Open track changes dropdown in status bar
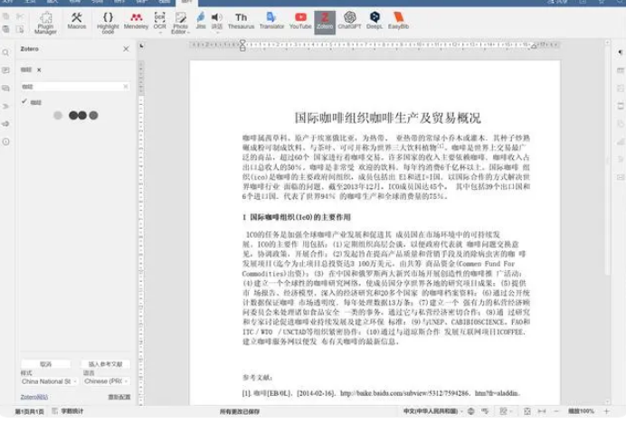 (506, 411)
